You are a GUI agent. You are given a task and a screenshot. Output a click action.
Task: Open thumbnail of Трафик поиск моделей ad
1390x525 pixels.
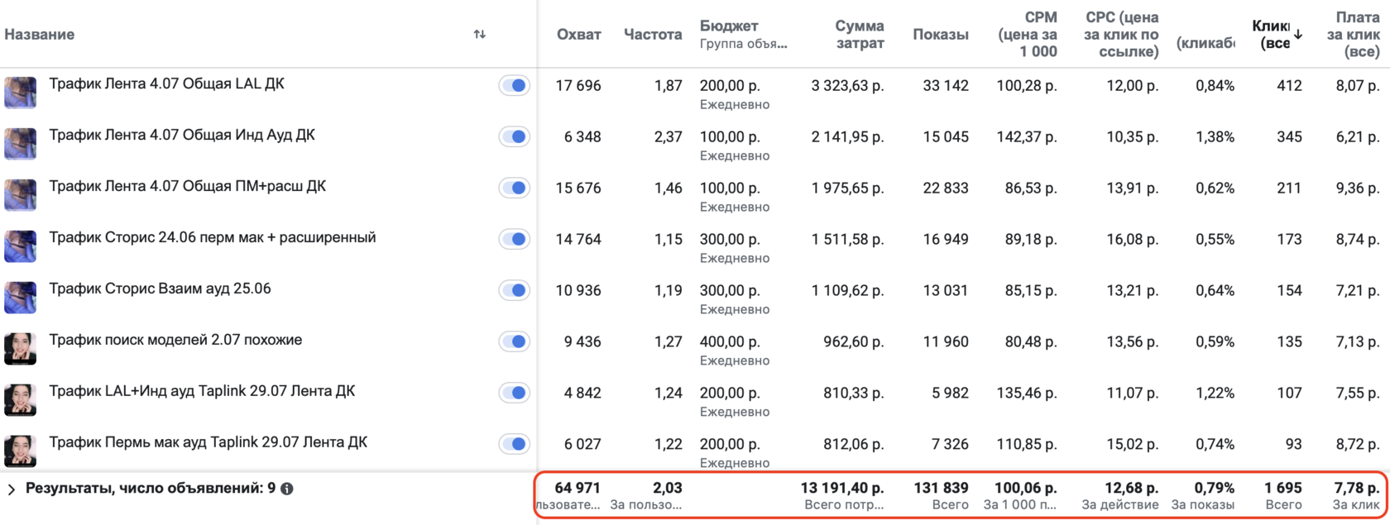point(20,348)
